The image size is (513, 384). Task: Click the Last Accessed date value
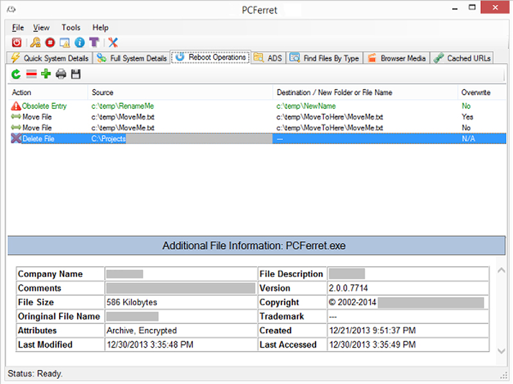(x=373, y=345)
